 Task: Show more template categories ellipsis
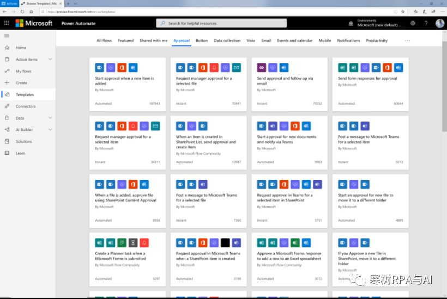(407, 41)
